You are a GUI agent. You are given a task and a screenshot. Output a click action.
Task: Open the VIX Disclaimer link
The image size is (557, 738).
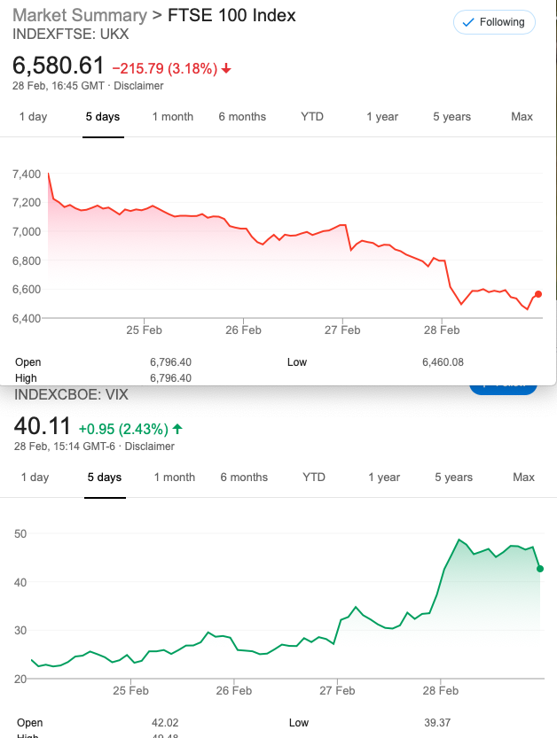point(149,447)
